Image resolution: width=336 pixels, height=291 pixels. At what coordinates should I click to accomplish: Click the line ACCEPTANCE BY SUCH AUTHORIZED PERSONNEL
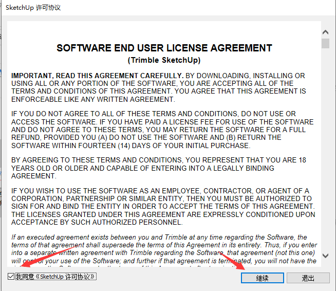pos(97,222)
